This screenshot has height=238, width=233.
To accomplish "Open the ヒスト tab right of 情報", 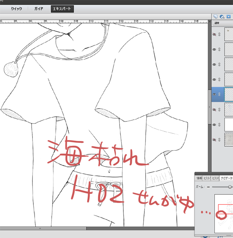I will click(x=207, y=178).
